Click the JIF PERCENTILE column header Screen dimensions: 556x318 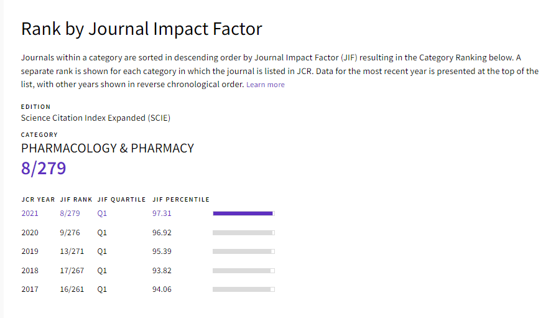pos(180,200)
